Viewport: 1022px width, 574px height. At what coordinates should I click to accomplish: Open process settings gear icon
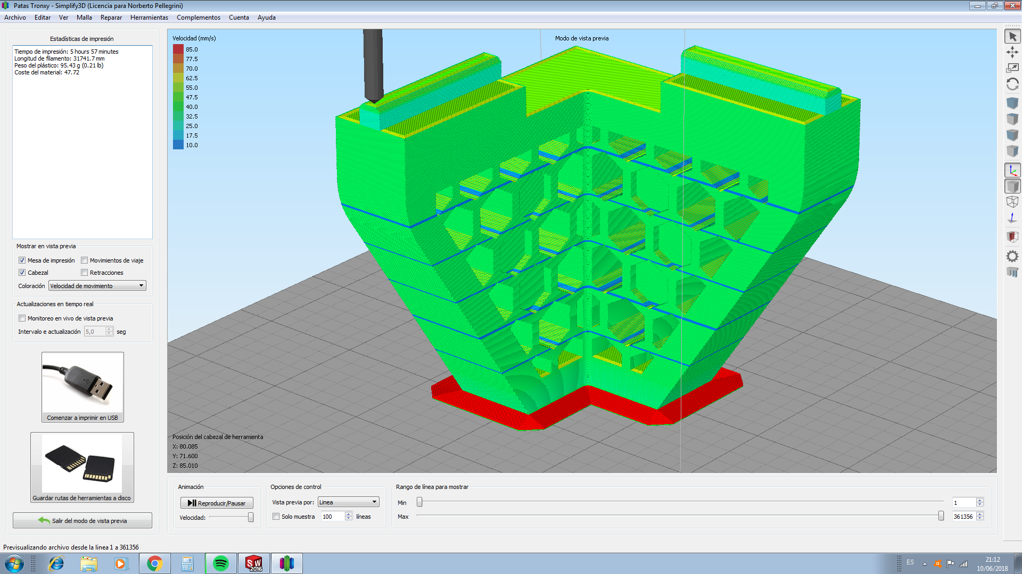[1012, 256]
